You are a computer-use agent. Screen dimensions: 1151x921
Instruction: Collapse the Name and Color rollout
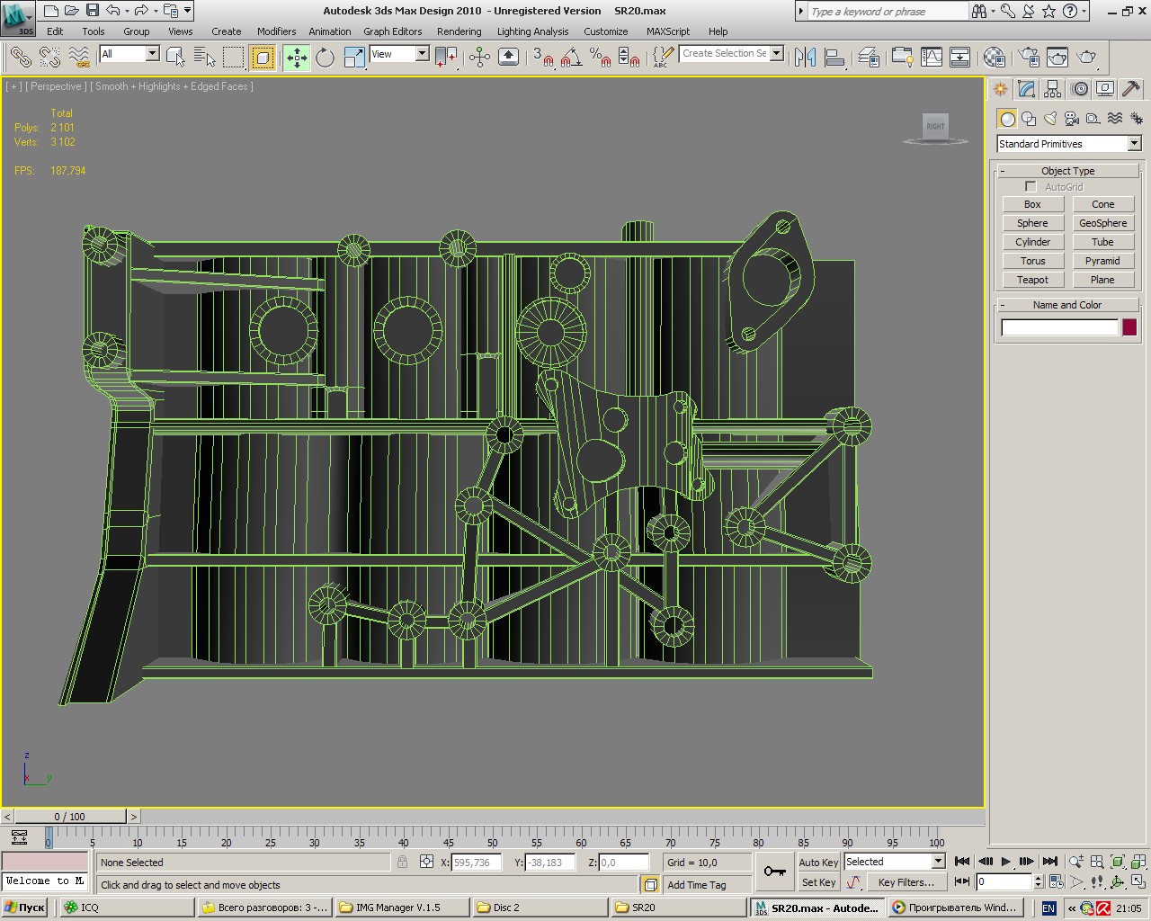tap(1068, 305)
